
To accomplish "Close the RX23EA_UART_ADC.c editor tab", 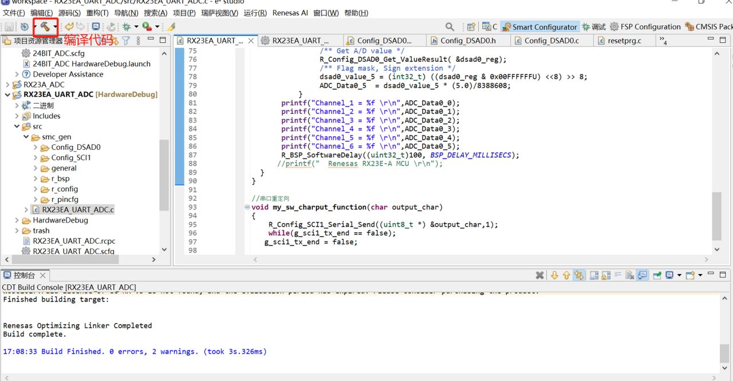I will (250, 41).
